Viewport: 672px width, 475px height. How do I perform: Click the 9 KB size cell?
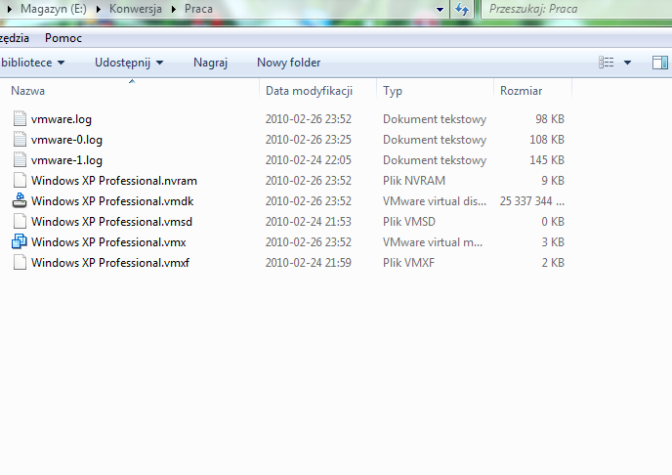point(553,181)
